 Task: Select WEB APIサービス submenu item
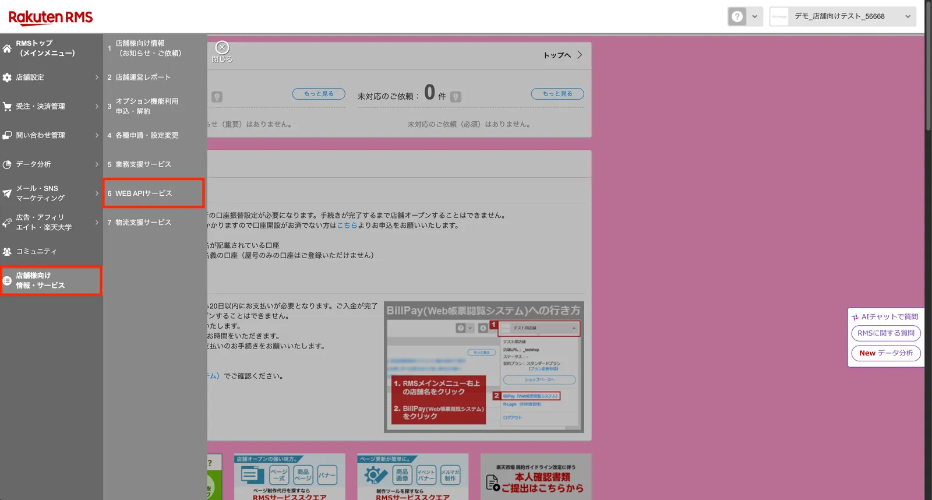[154, 193]
